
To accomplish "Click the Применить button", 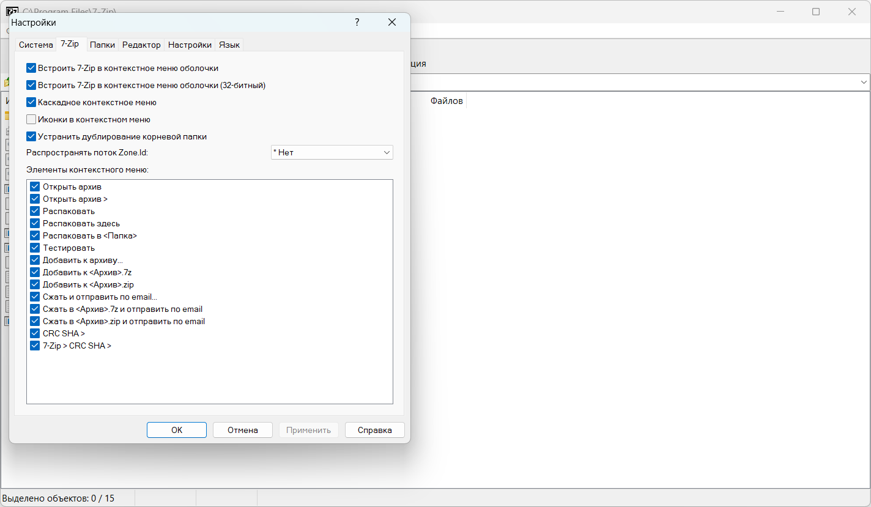I will [309, 430].
